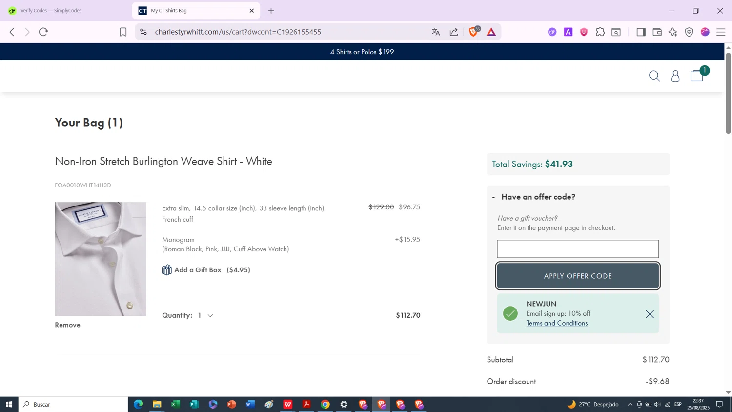This screenshot has height=412, width=732.
Task: Open a new browser tab
Action: coord(271,11)
